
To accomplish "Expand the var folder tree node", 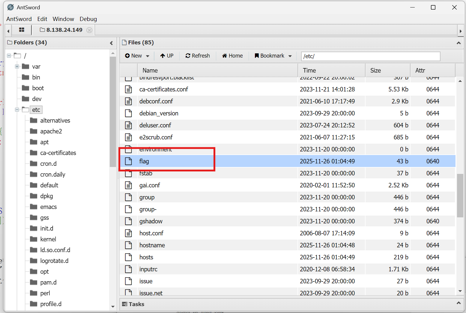I will (17, 67).
